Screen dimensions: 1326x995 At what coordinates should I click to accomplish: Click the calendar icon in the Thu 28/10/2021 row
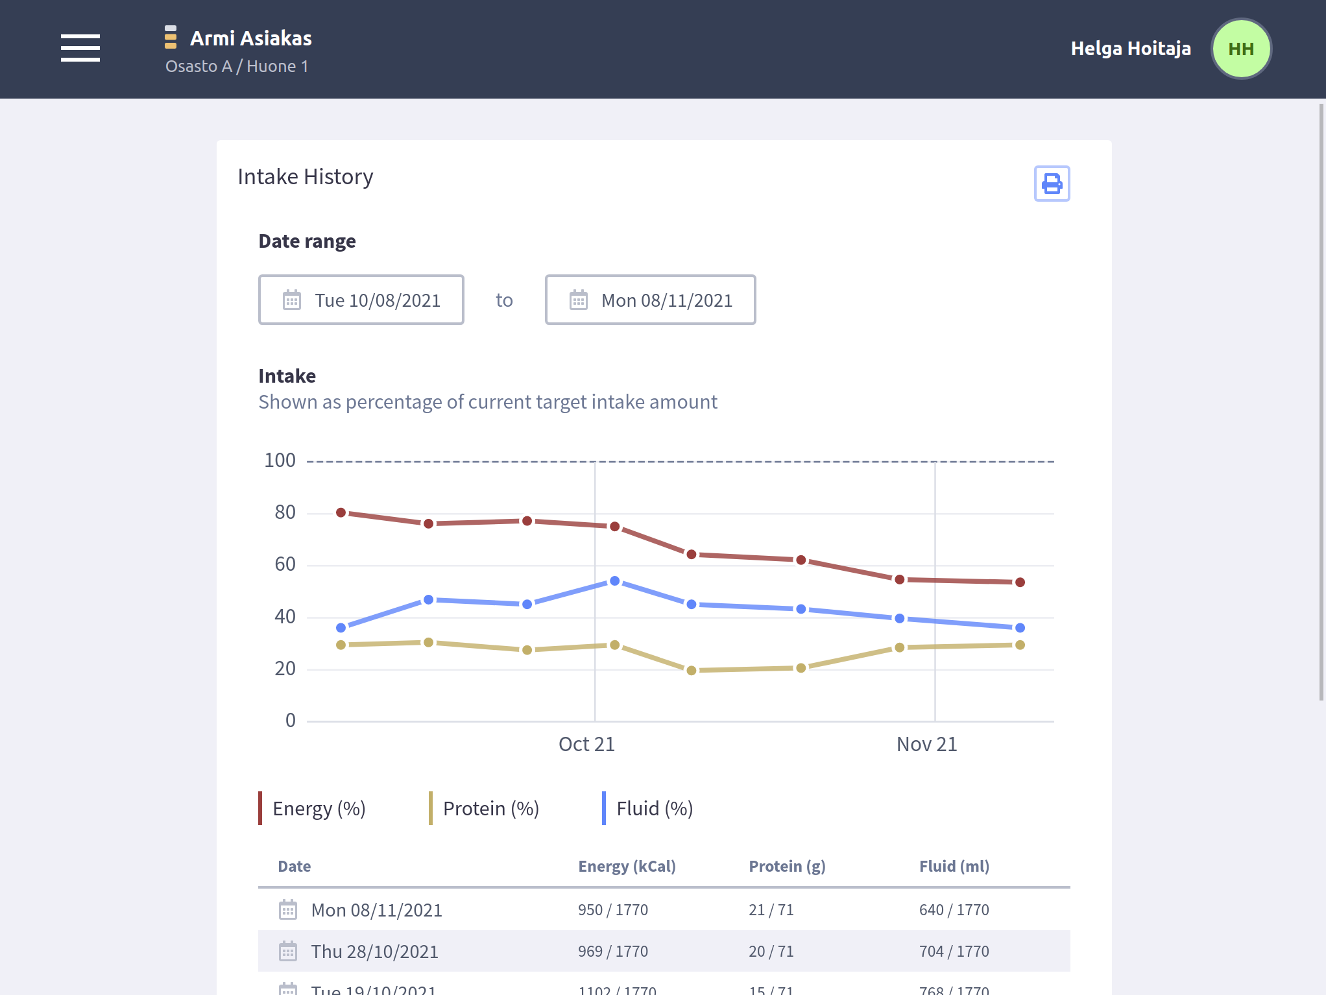(288, 952)
